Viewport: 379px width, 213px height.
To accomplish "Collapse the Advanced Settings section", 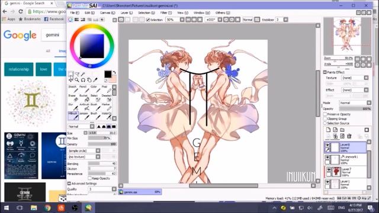I will (69, 183).
